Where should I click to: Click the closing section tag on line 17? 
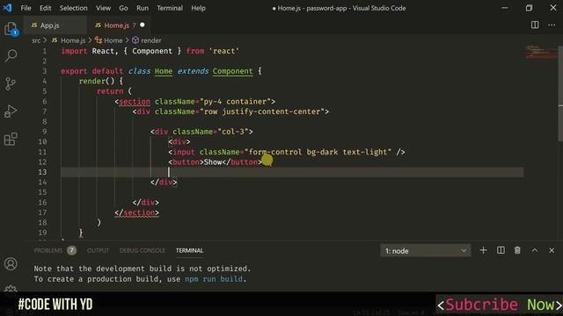coord(136,212)
